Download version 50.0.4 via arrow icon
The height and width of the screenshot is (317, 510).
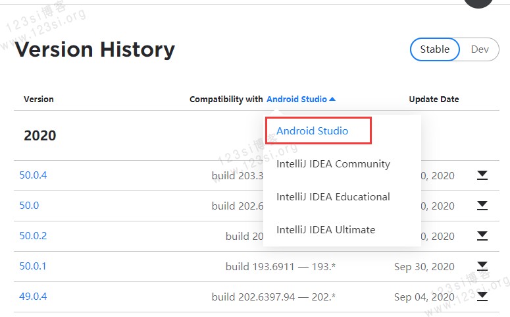coord(482,175)
